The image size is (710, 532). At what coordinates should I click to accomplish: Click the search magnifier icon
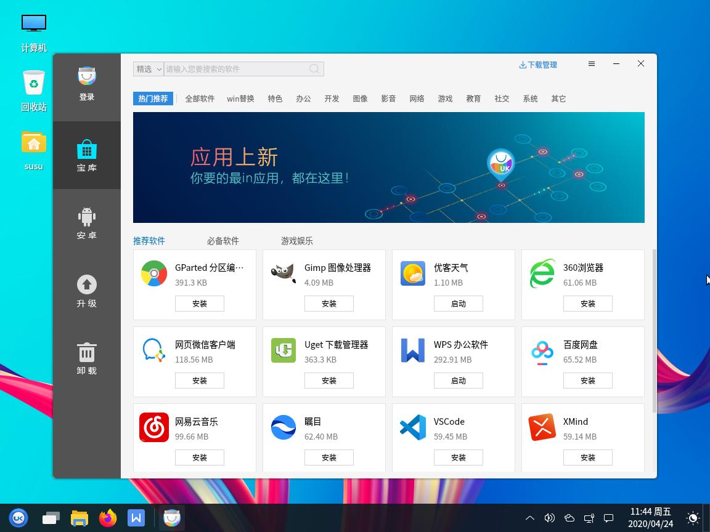[314, 69]
